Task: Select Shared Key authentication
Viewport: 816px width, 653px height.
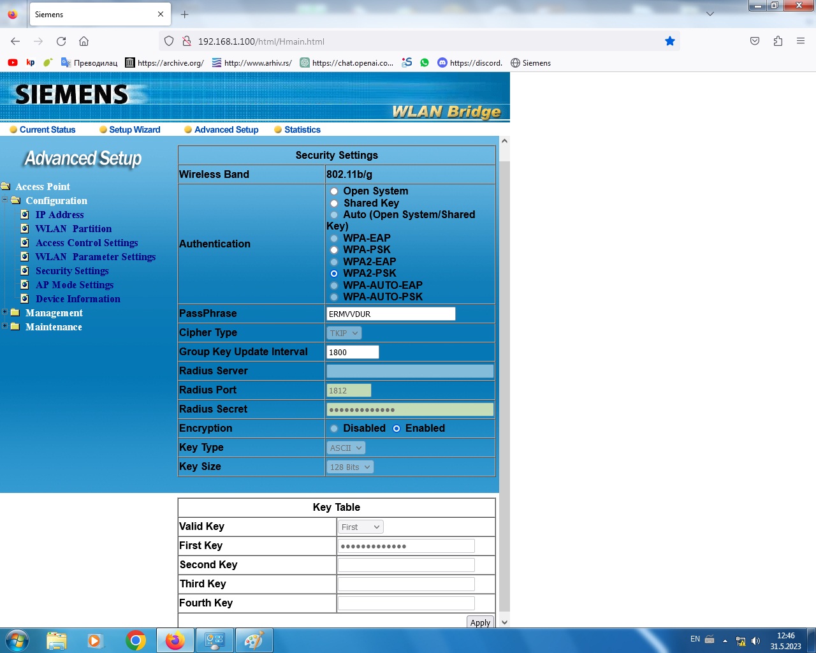Action: (334, 203)
